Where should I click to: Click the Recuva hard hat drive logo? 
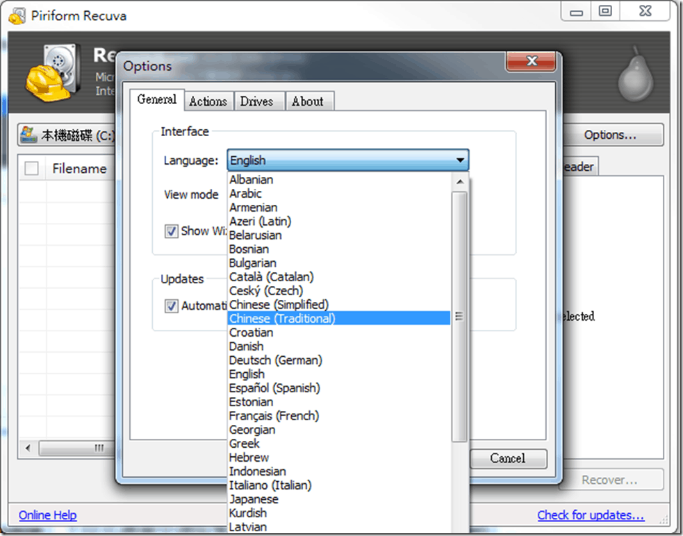[x=53, y=73]
